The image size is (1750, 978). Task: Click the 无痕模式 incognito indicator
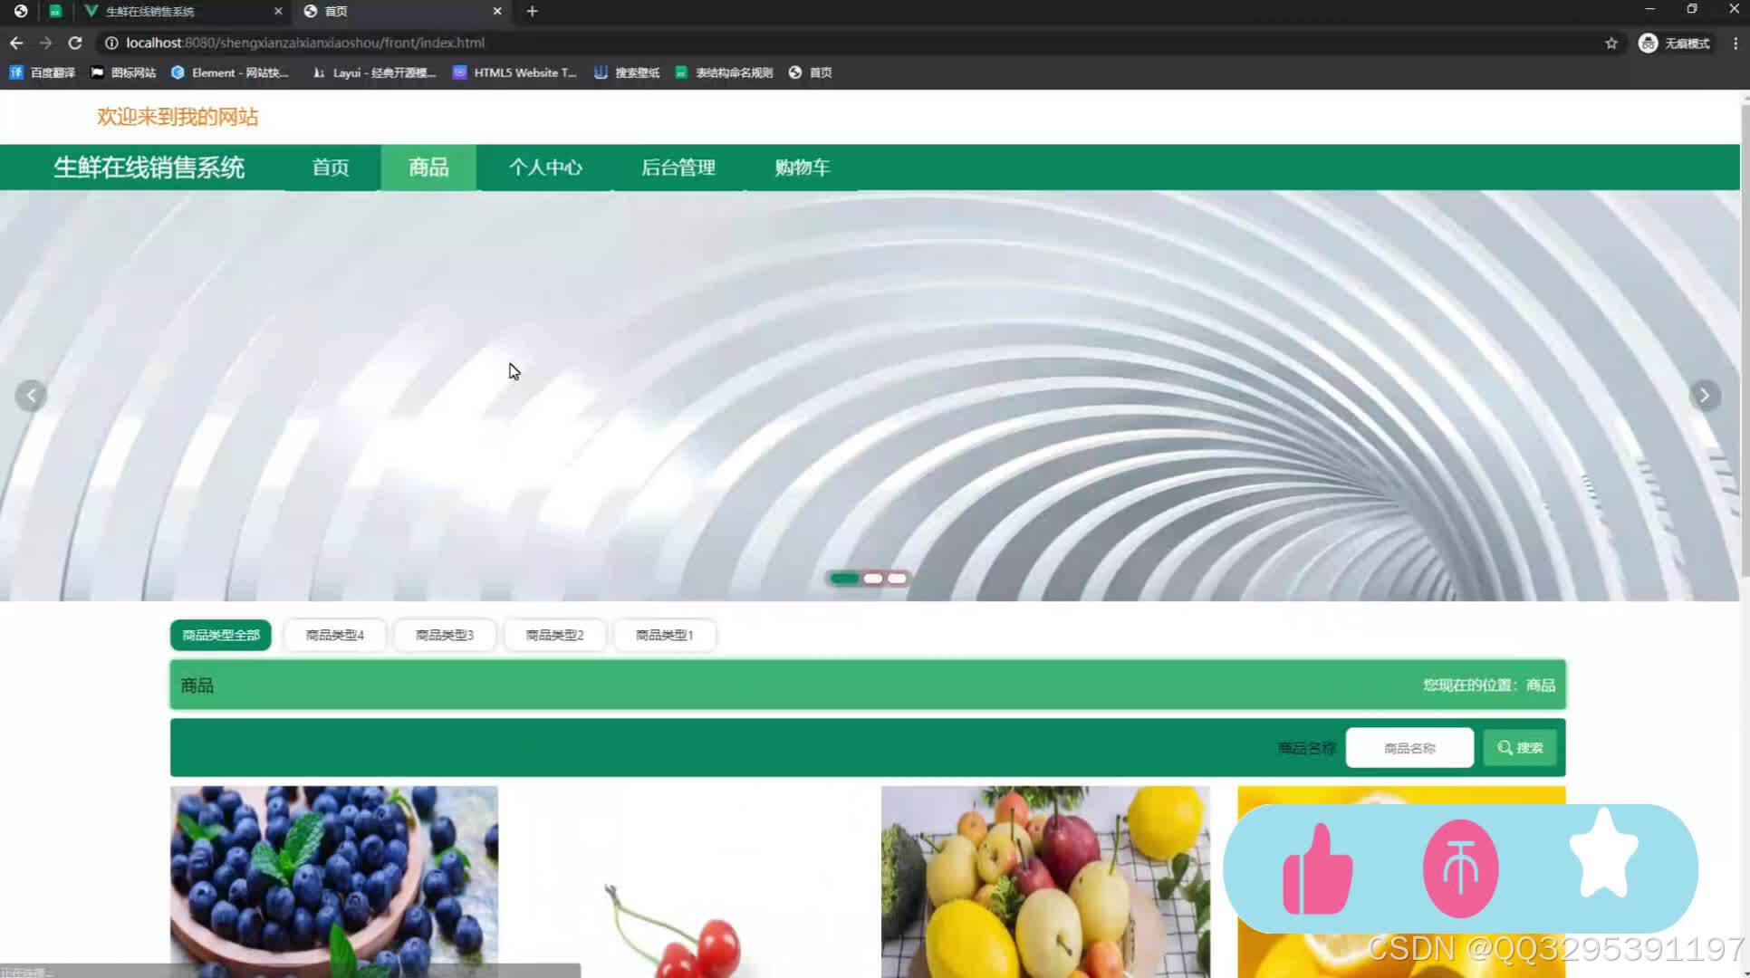[x=1674, y=43]
